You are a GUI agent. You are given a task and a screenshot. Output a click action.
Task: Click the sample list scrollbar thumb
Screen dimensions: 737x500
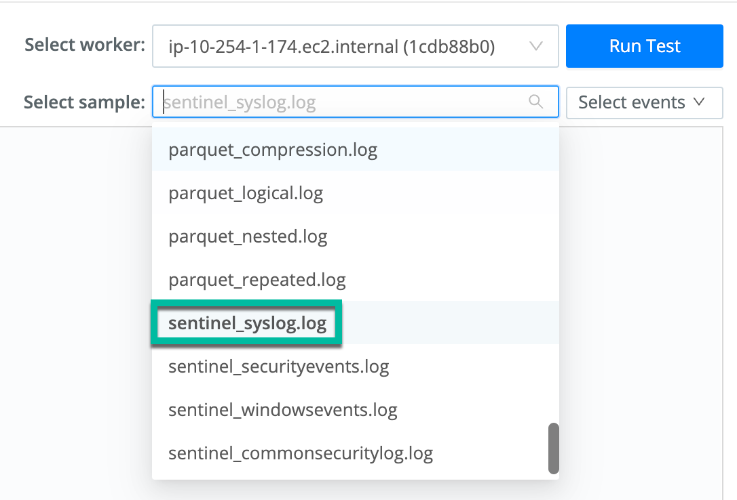pos(553,448)
